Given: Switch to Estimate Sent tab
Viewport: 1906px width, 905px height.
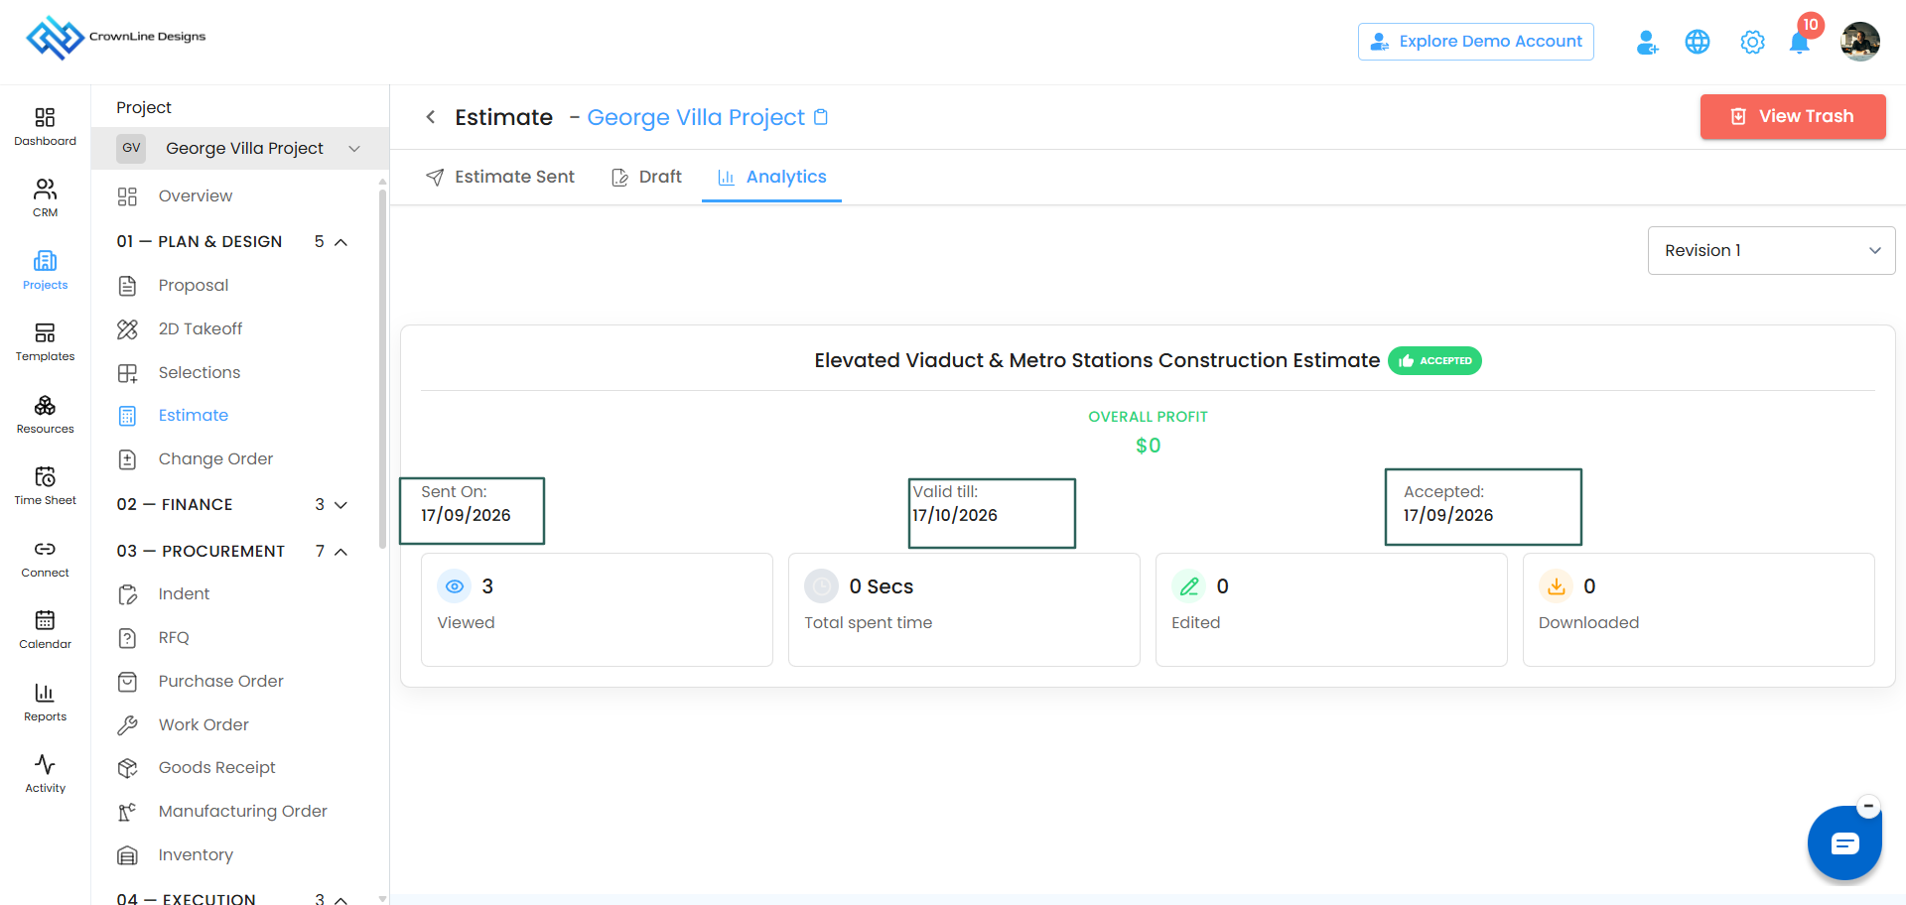Looking at the screenshot, I should point(500,177).
